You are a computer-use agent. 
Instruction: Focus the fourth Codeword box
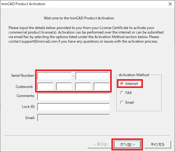[x=101, y=86]
